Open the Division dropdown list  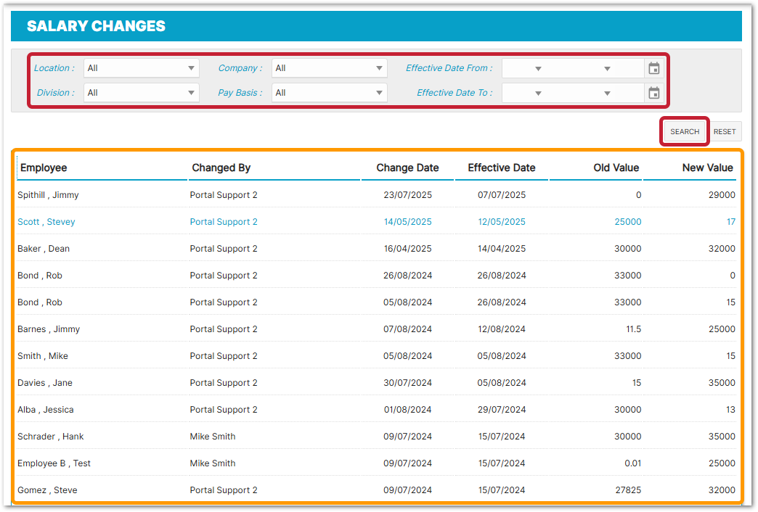[142, 93]
